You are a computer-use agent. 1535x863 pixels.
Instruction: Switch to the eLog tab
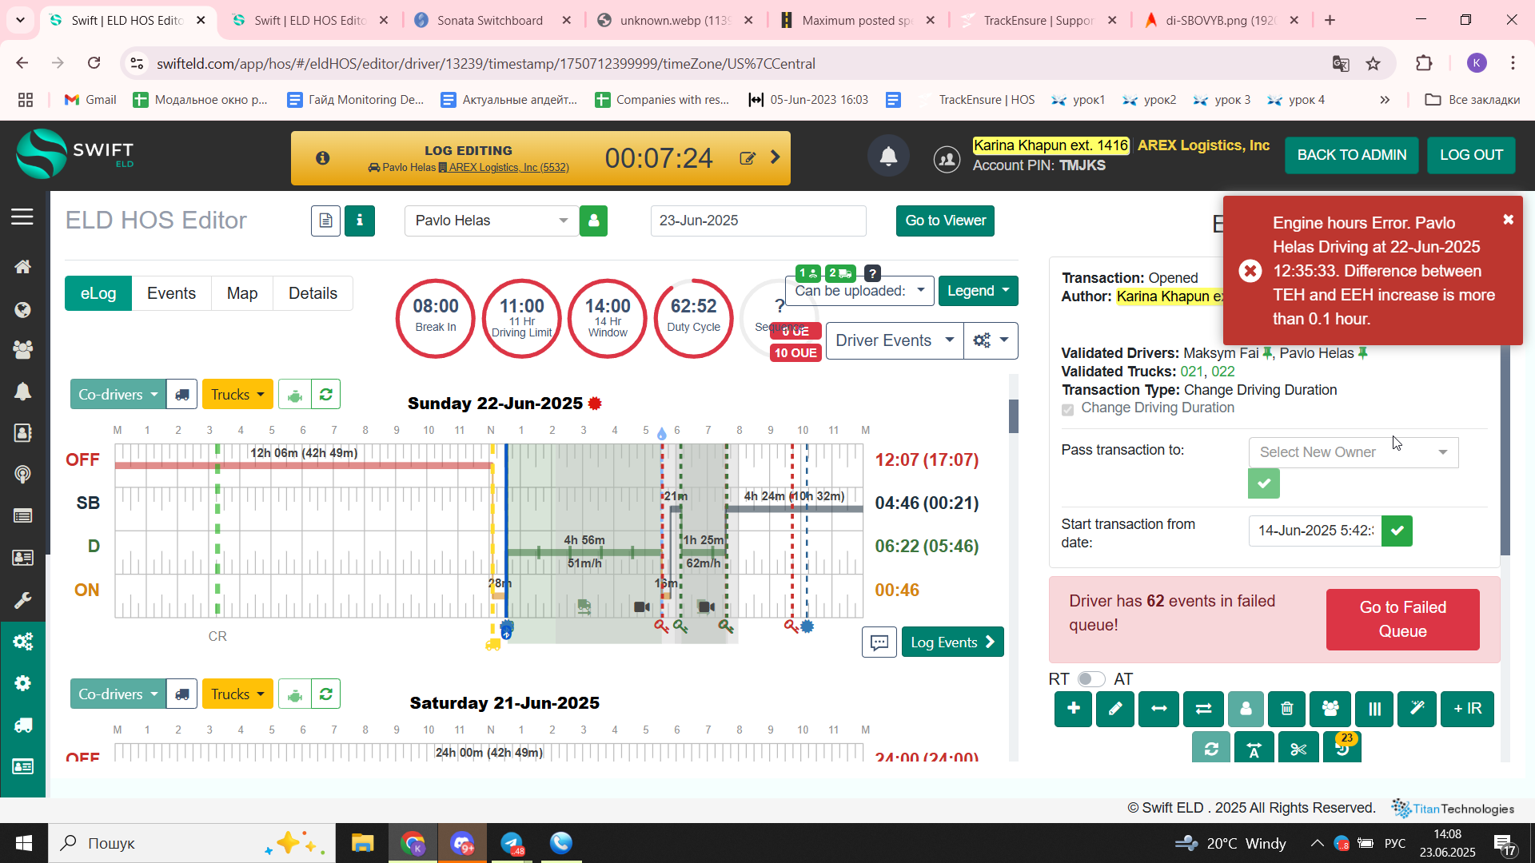pyautogui.click(x=98, y=293)
